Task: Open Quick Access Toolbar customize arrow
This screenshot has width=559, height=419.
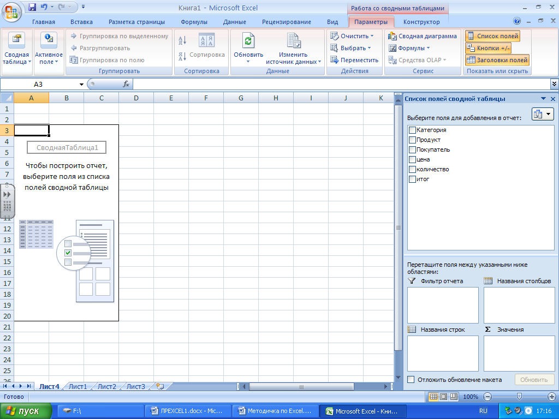Action: [x=83, y=7]
